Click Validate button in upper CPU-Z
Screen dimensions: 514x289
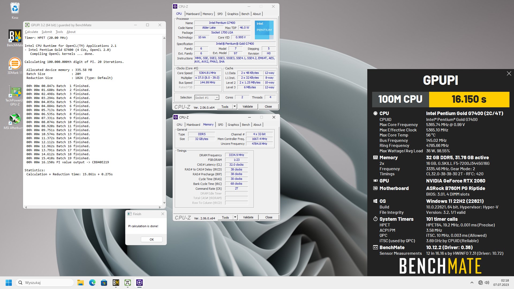coord(248,107)
